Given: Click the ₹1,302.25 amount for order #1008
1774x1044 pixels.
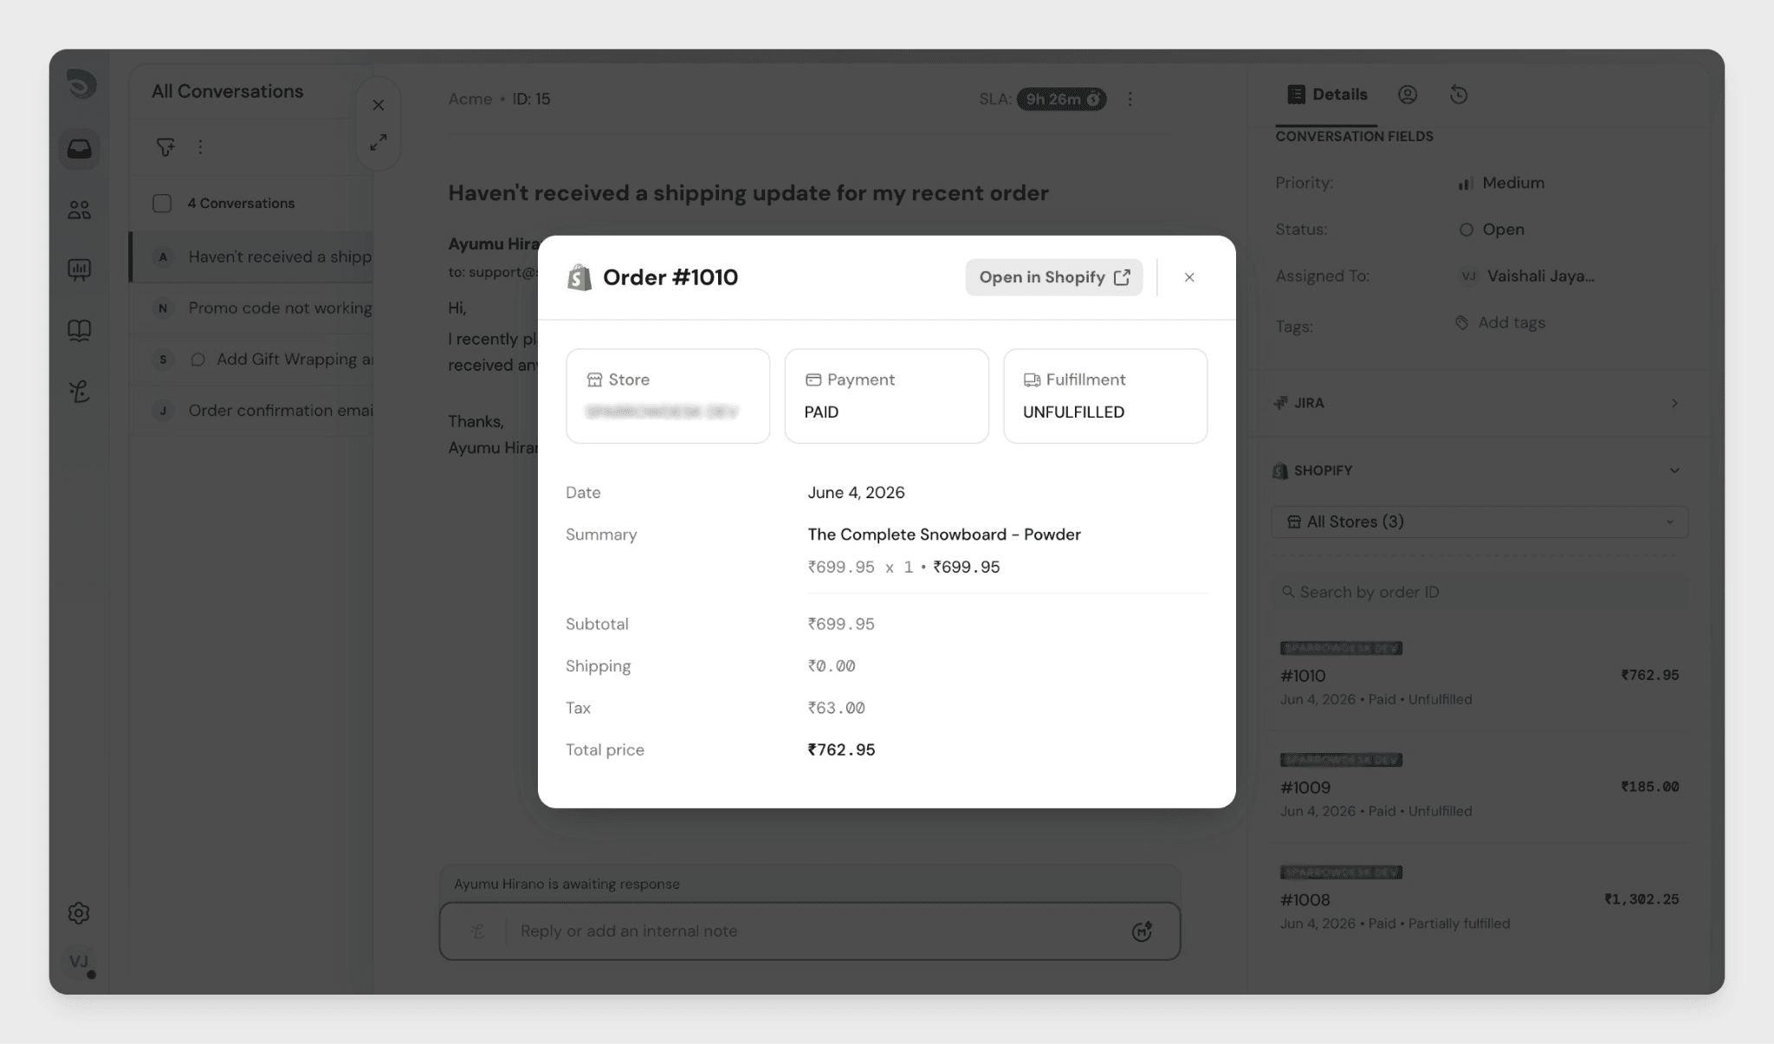Looking at the screenshot, I should click(1641, 899).
